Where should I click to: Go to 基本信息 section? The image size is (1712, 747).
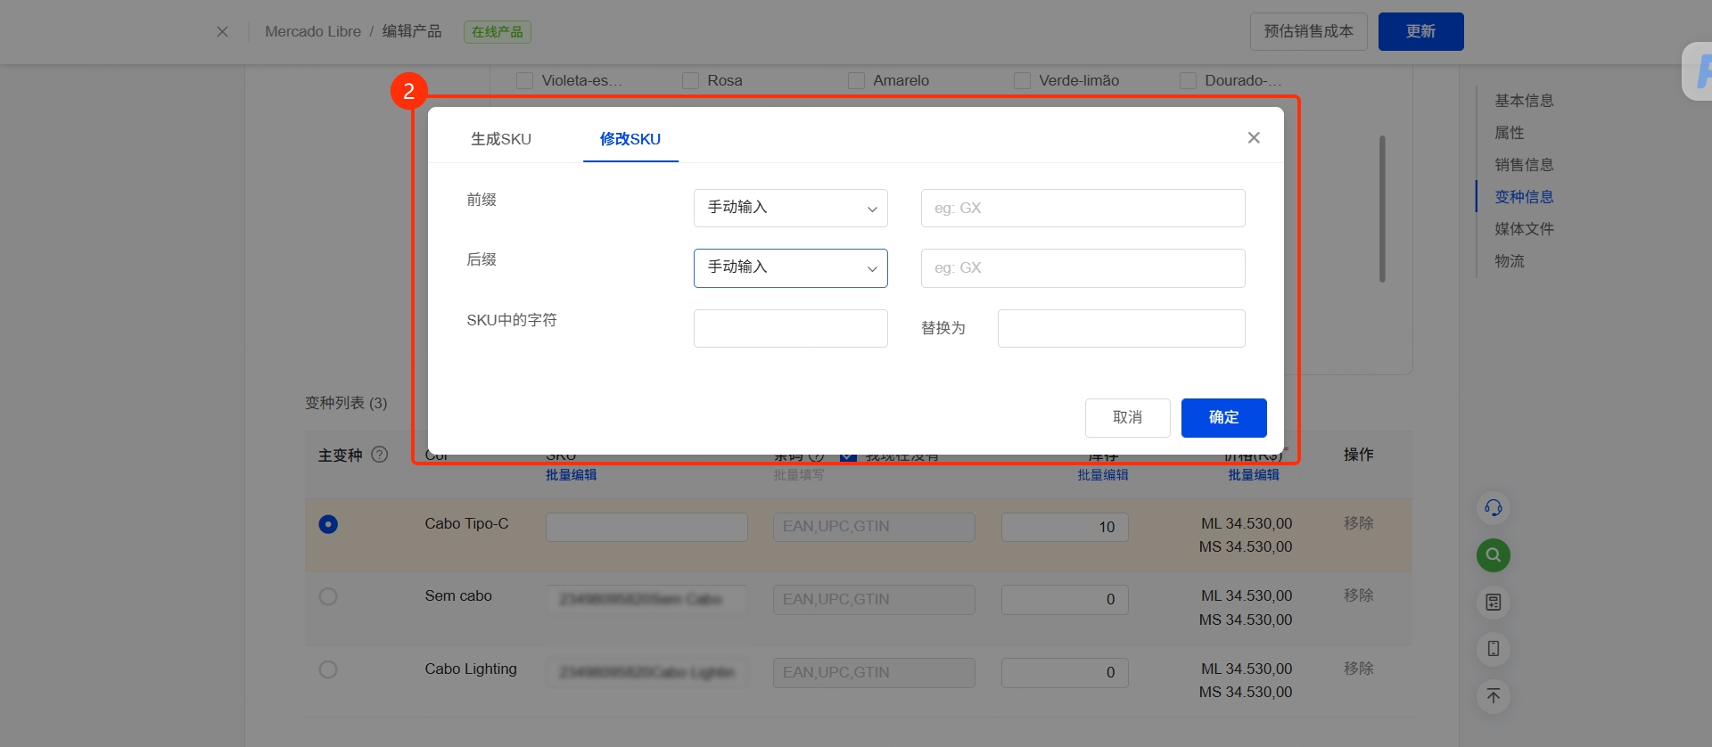pos(1524,101)
